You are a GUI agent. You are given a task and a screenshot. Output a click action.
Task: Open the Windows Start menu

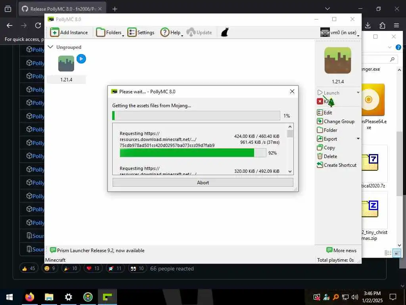10,297
